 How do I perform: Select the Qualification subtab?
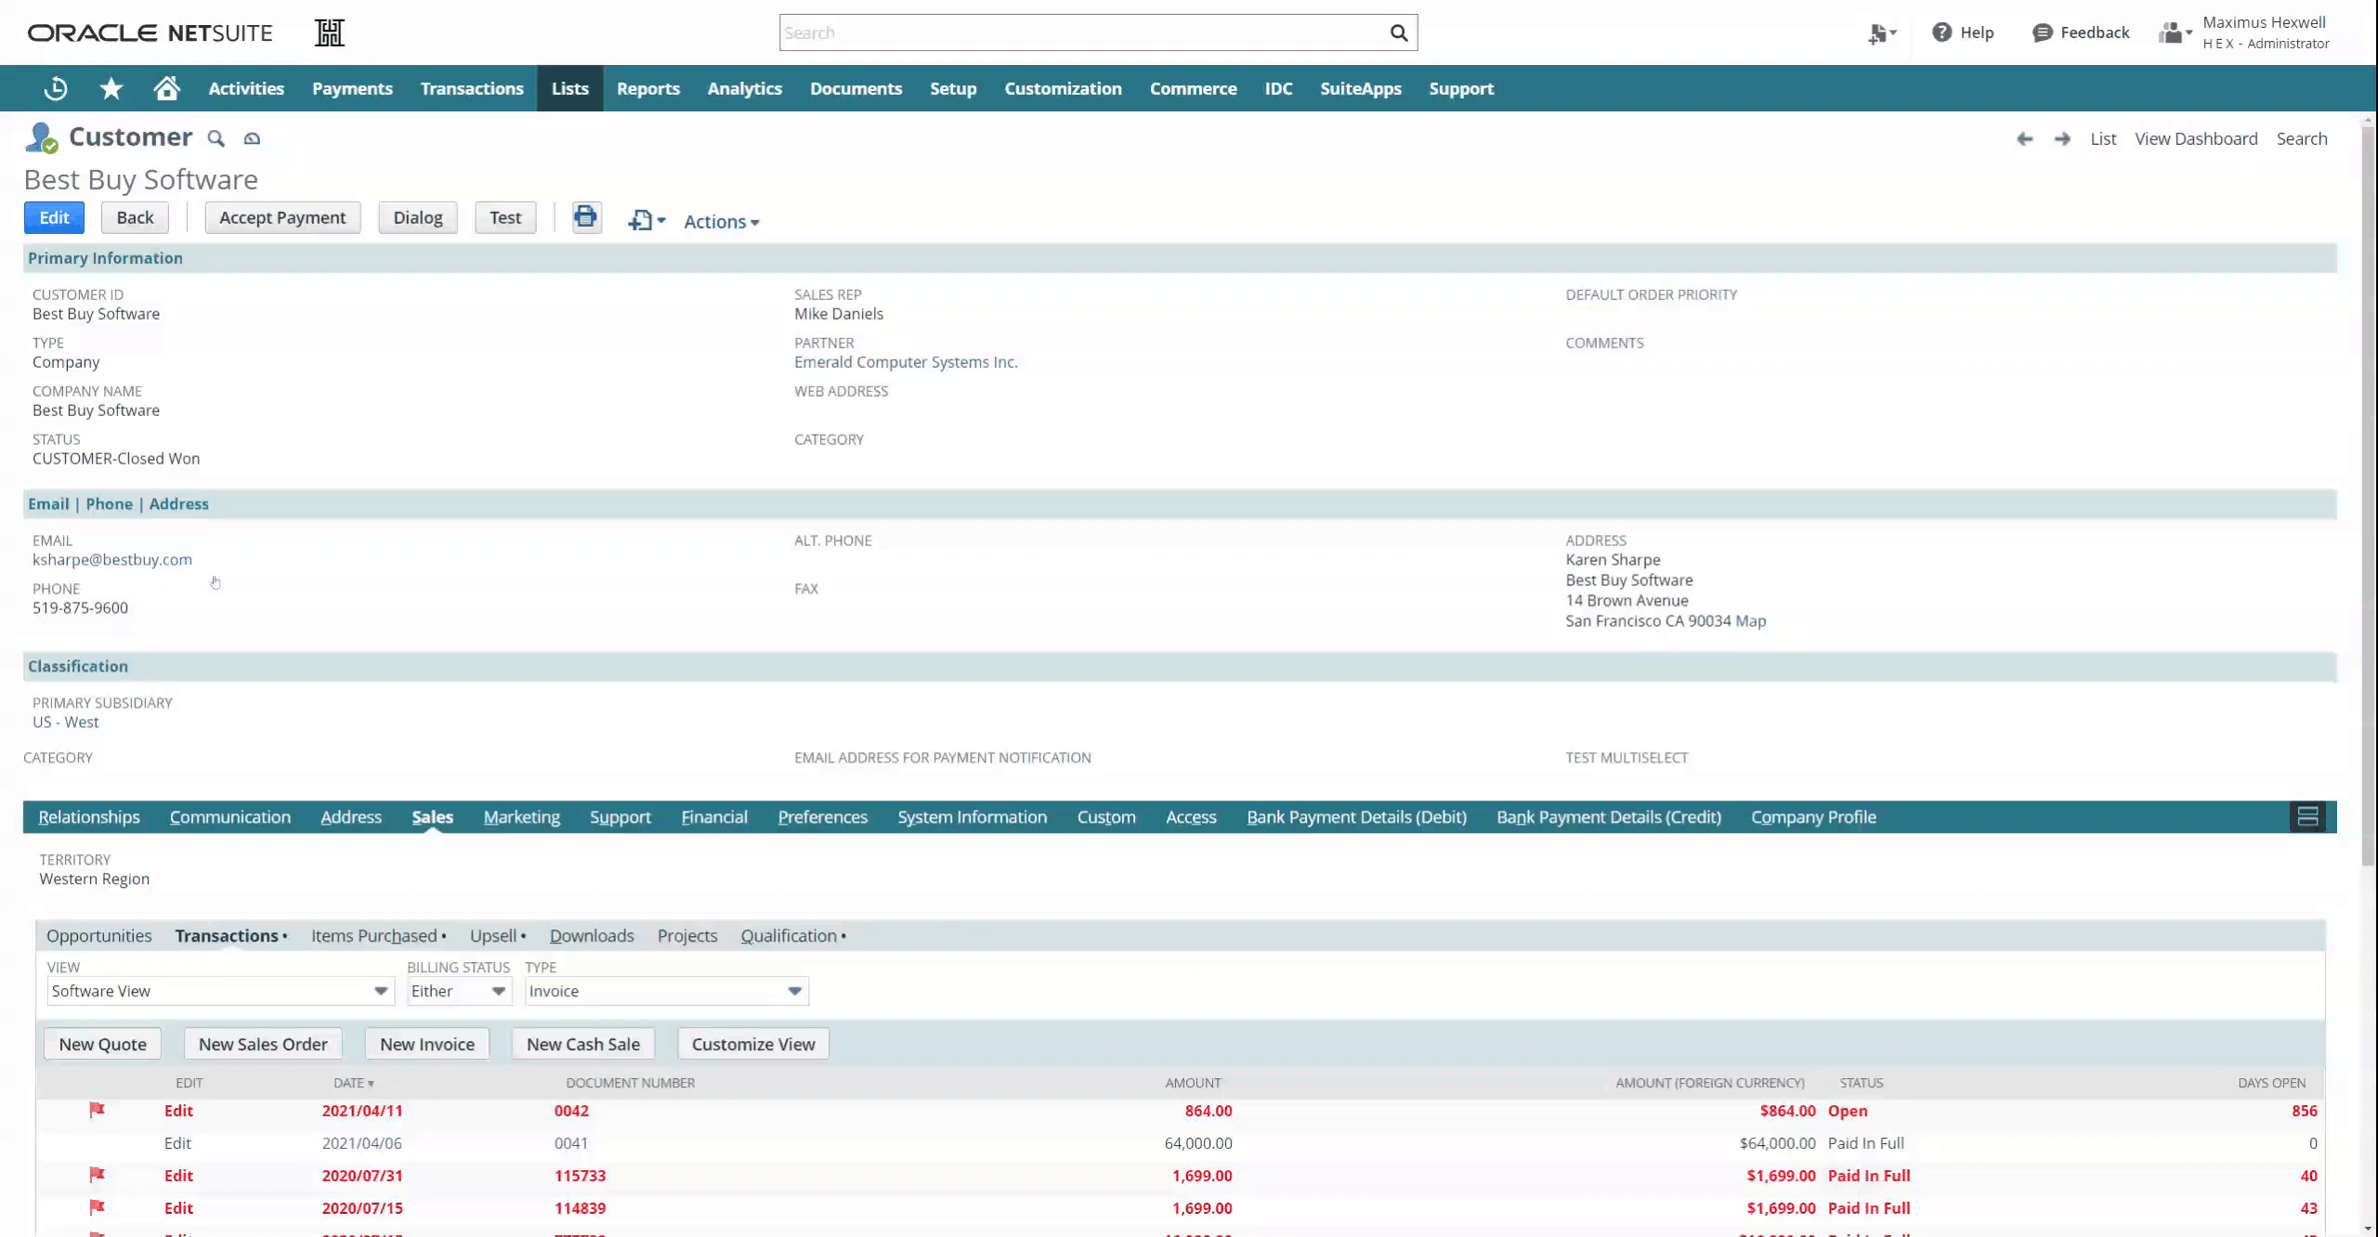tap(789, 936)
